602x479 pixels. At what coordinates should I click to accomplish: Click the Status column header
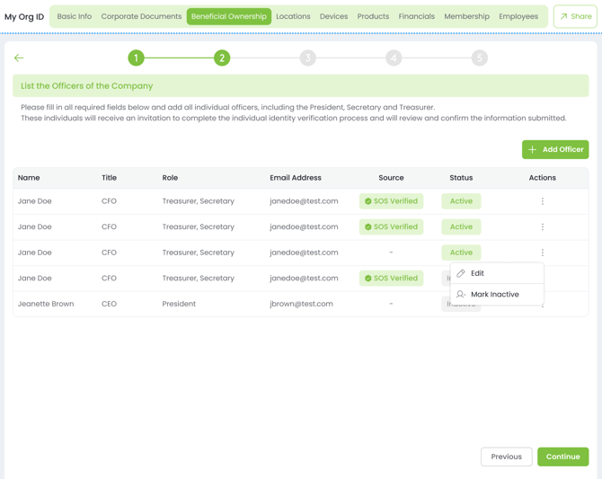coord(461,178)
